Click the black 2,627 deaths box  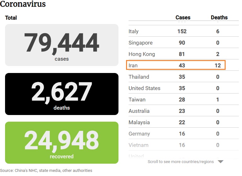tap(62, 94)
